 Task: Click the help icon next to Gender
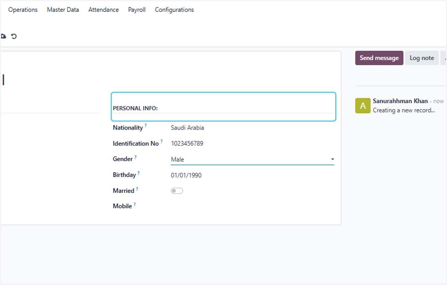point(136,157)
